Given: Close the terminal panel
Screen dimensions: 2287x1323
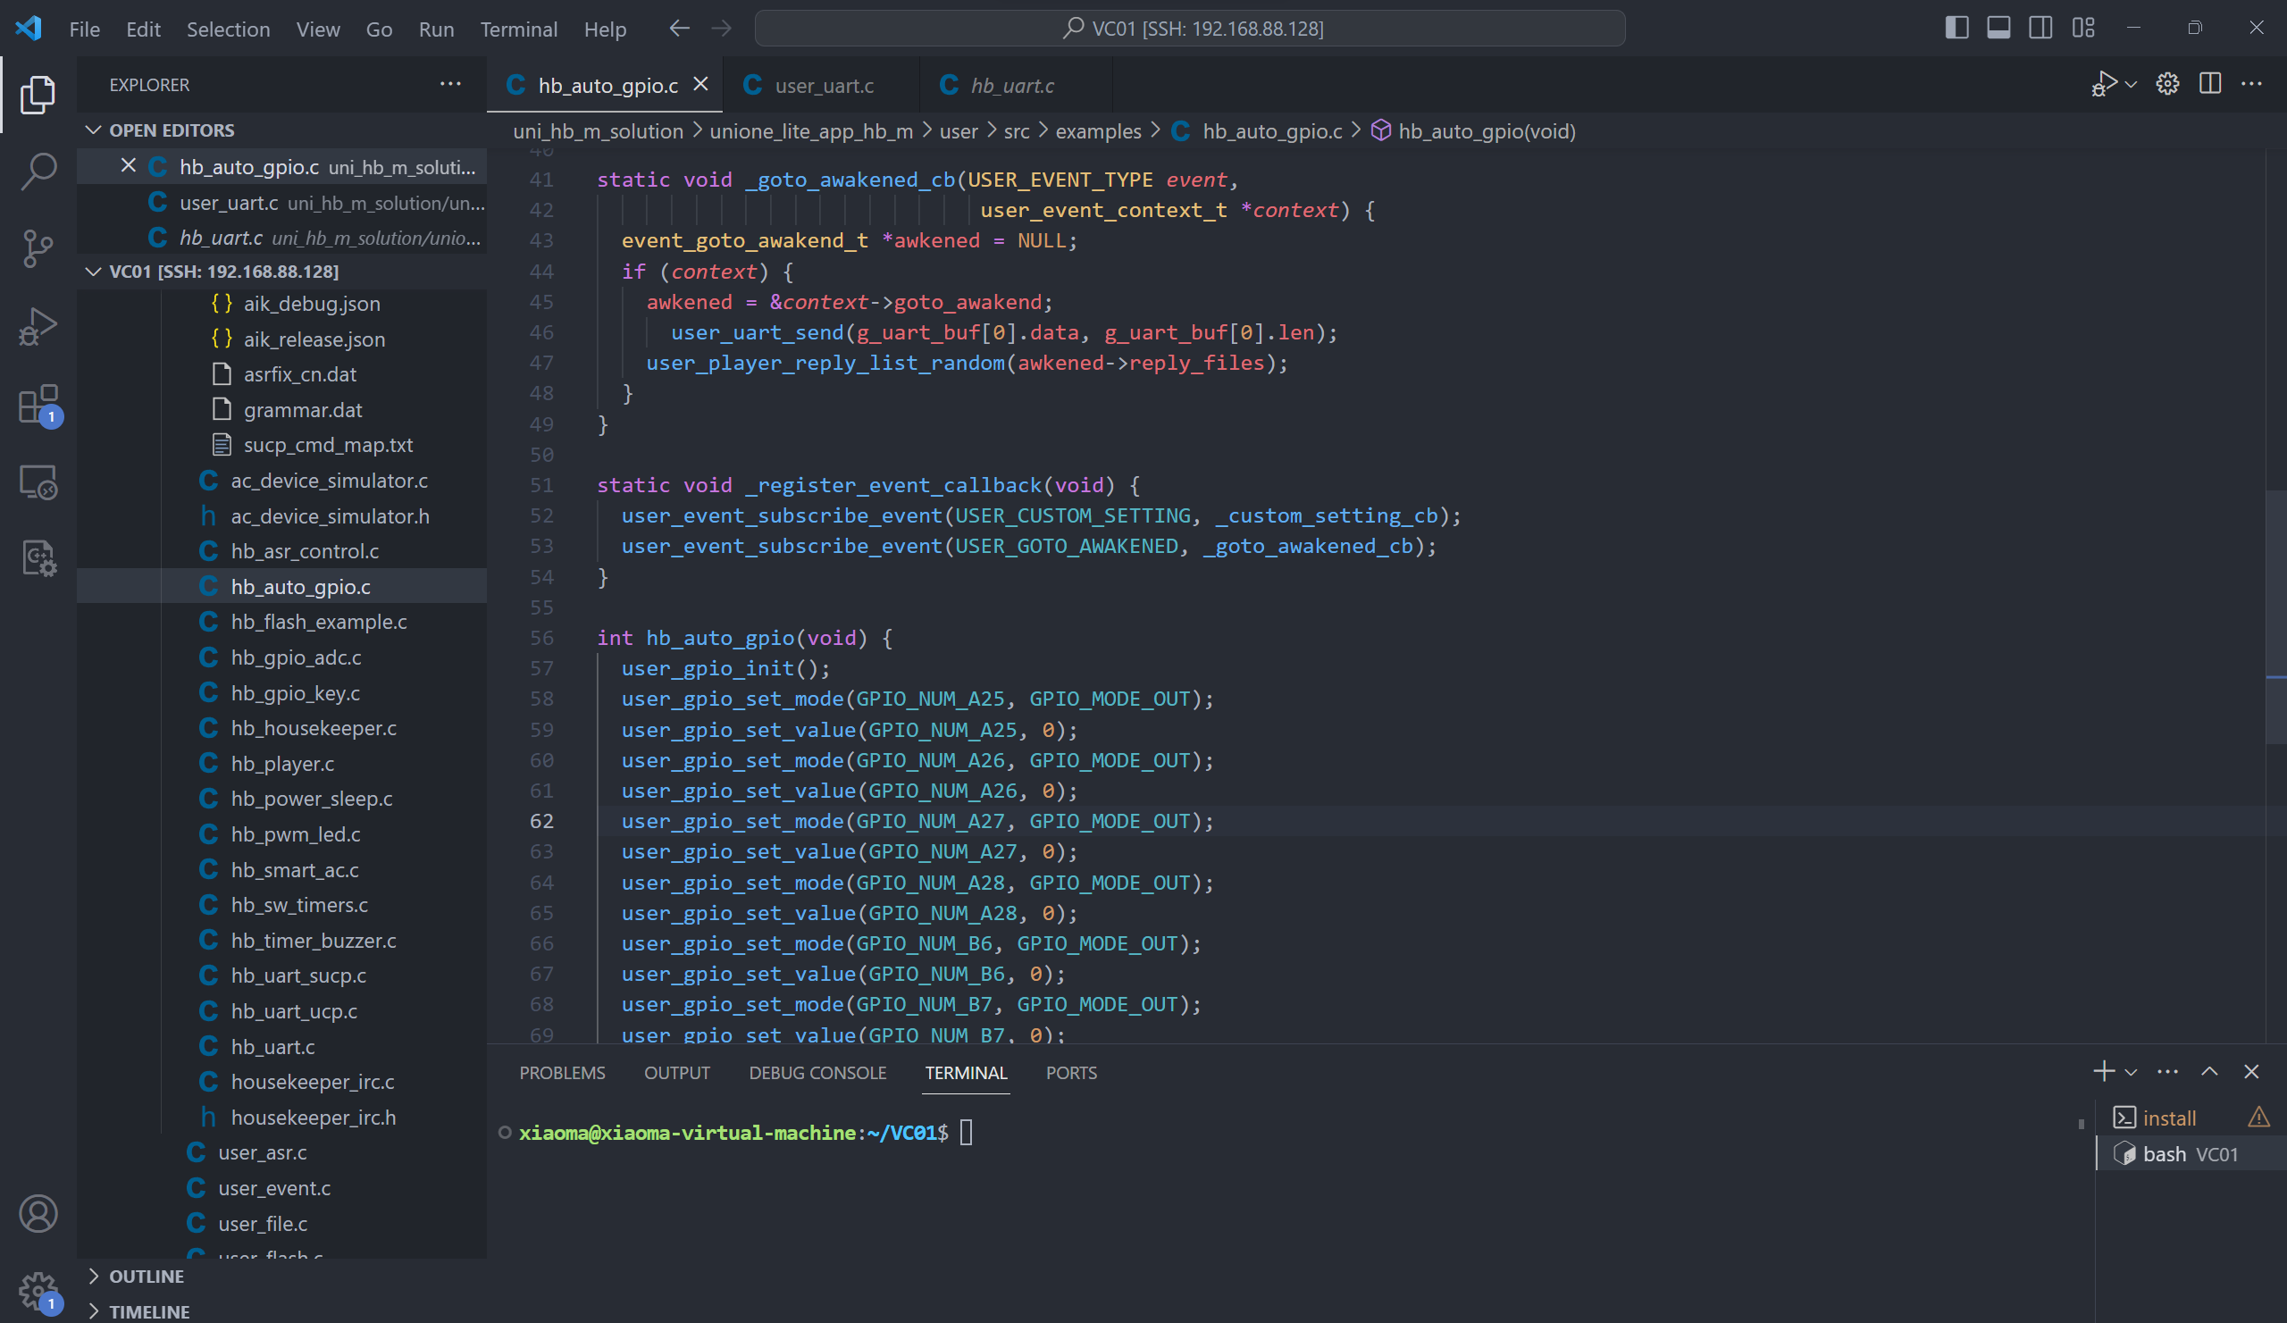Looking at the screenshot, I should coord(2250,1072).
